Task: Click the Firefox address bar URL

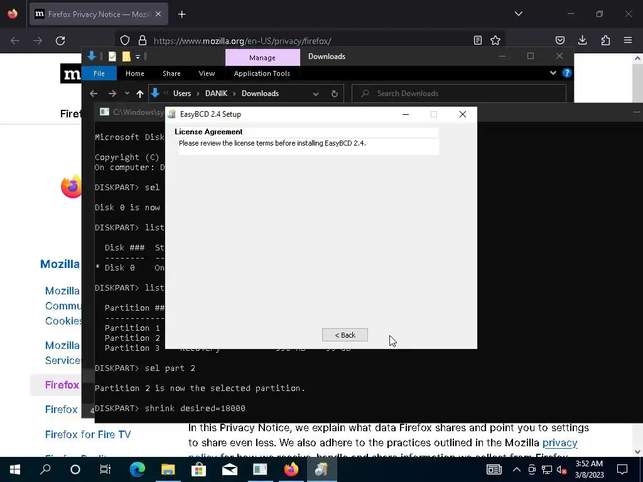Action: click(x=242, y=41)
